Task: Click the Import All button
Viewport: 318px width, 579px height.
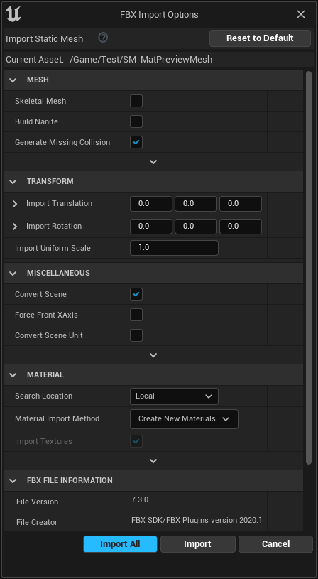Action: point(120,544)
